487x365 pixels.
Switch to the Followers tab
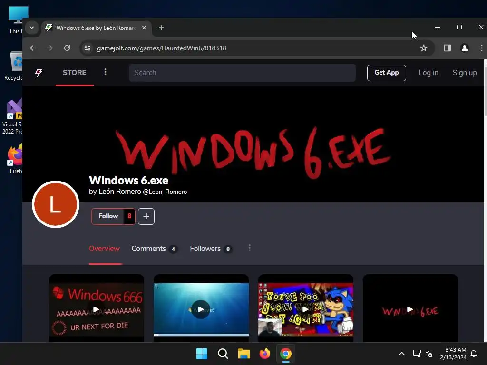211,249
